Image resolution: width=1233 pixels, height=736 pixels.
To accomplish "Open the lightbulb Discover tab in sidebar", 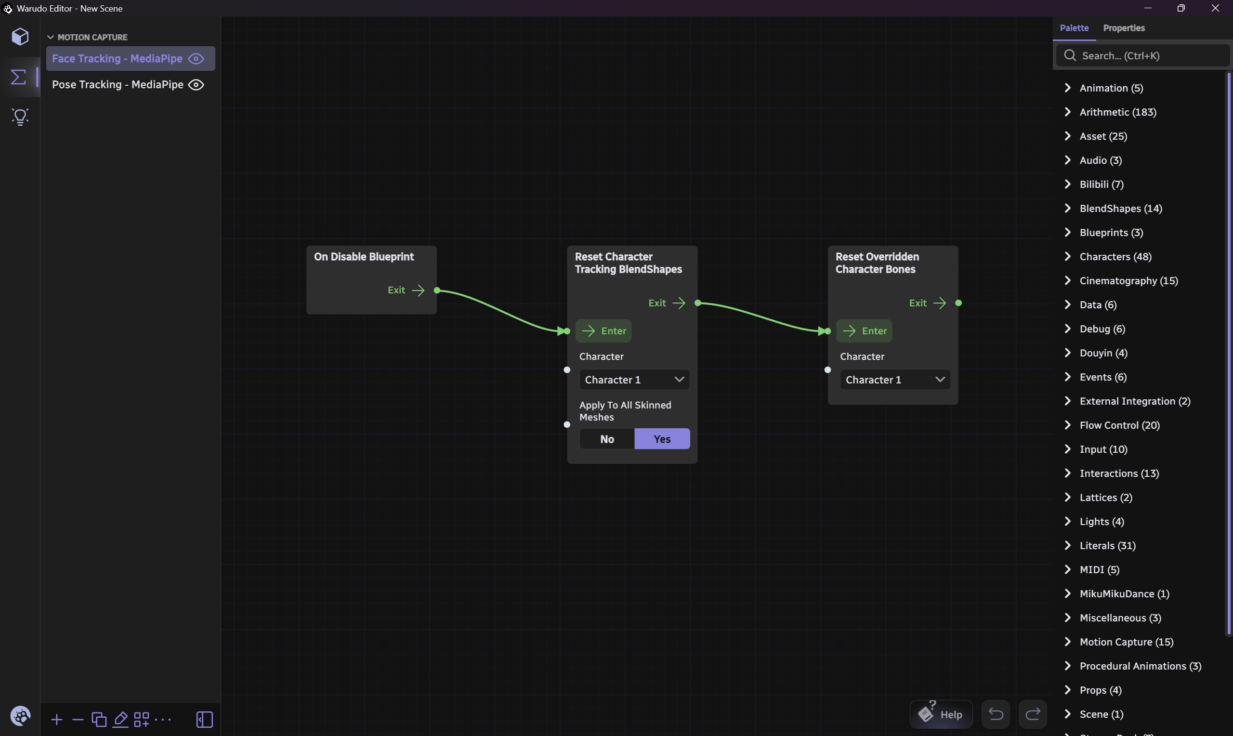I will [x=20, y=117].
